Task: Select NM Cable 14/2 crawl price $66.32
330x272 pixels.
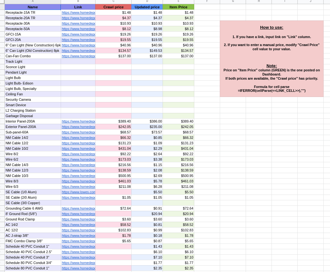Action: tap(113, 138)
